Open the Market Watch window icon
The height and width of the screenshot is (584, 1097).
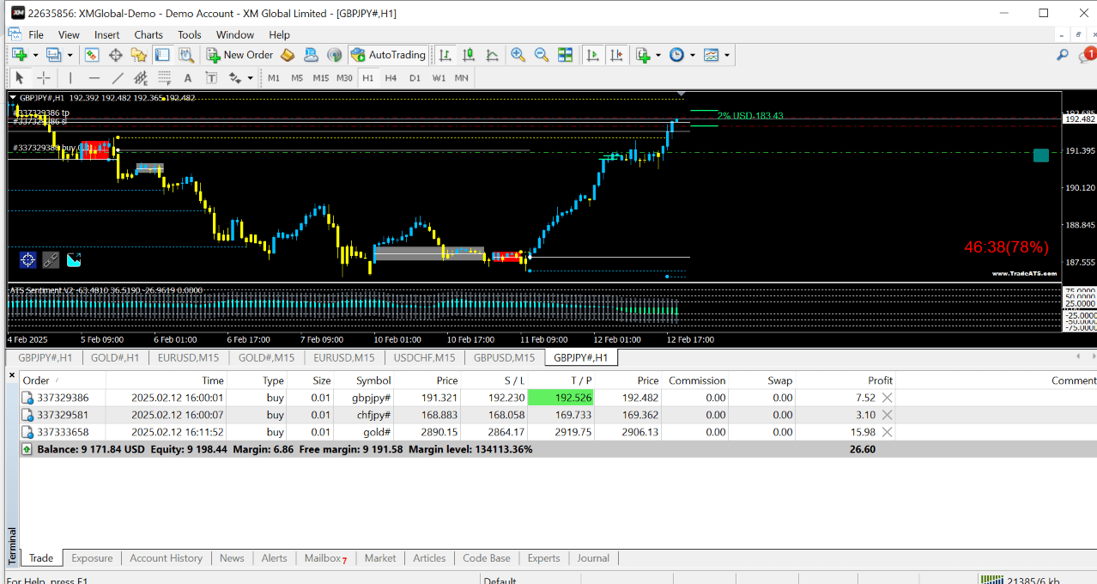click(92, 55)
